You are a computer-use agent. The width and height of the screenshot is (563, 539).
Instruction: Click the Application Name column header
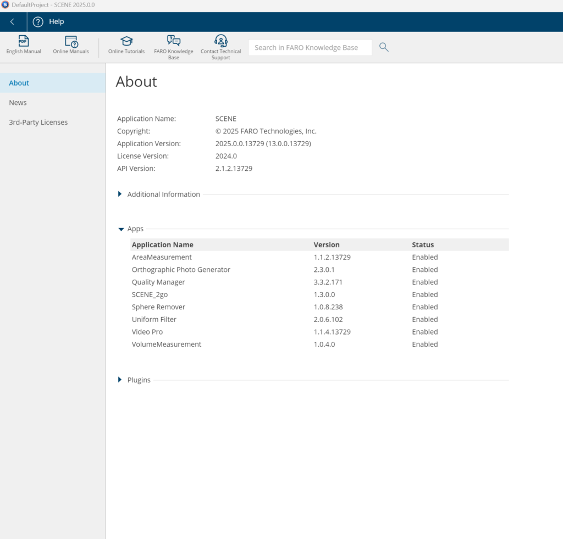[x=163, y=245]
